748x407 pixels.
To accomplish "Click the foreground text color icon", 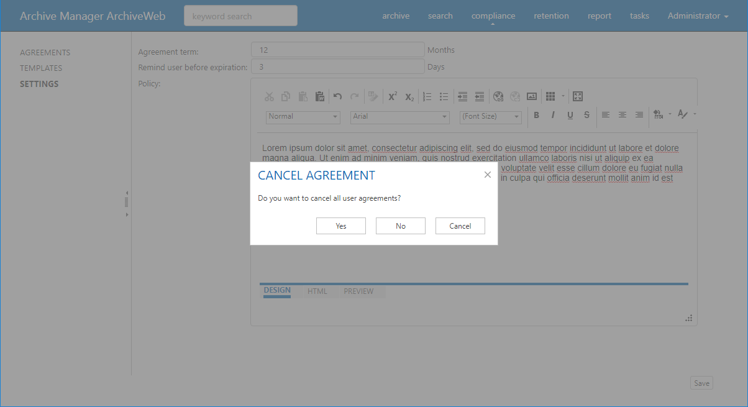I will pyautogui.click(x=683, y=114).
